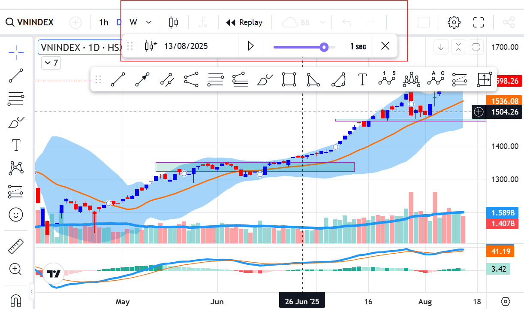Viewport: 524px width, 309px height.
Task: Pick the Elliott 1-5 wave tool
Action: click(x=387, y=79)
